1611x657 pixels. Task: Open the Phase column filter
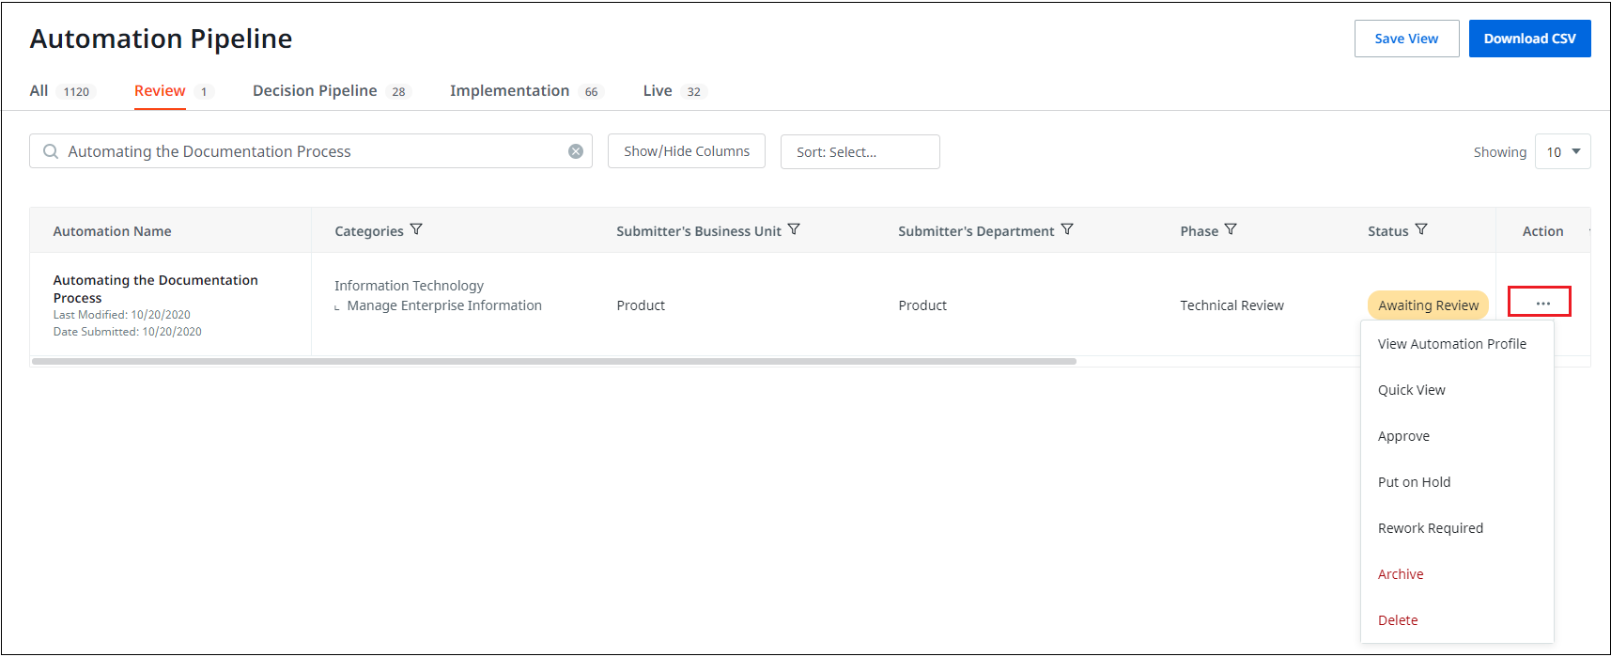[1231, 229]
